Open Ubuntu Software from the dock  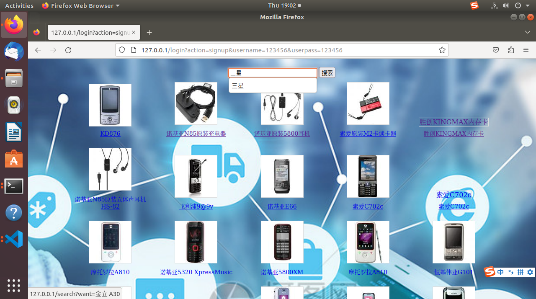click(14, 159)
